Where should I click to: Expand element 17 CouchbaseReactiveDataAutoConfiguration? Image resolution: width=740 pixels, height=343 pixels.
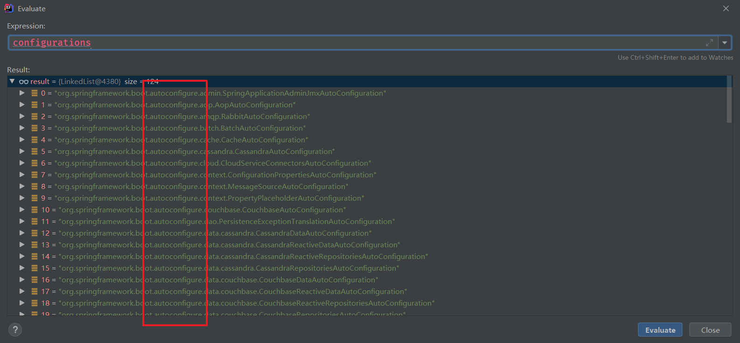21,291
